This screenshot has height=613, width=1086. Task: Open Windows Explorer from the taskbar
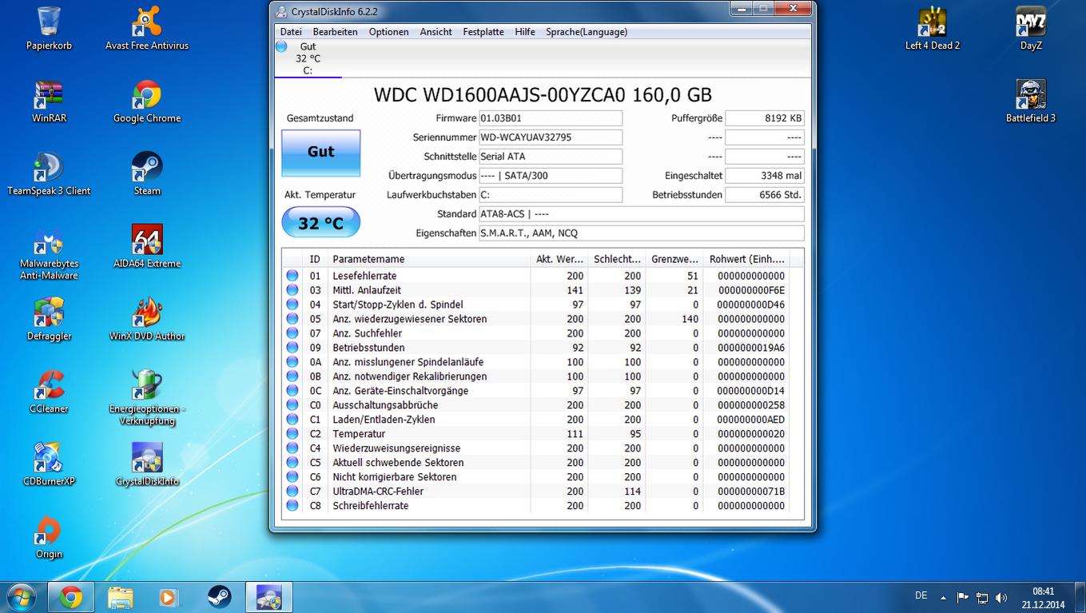121,597
